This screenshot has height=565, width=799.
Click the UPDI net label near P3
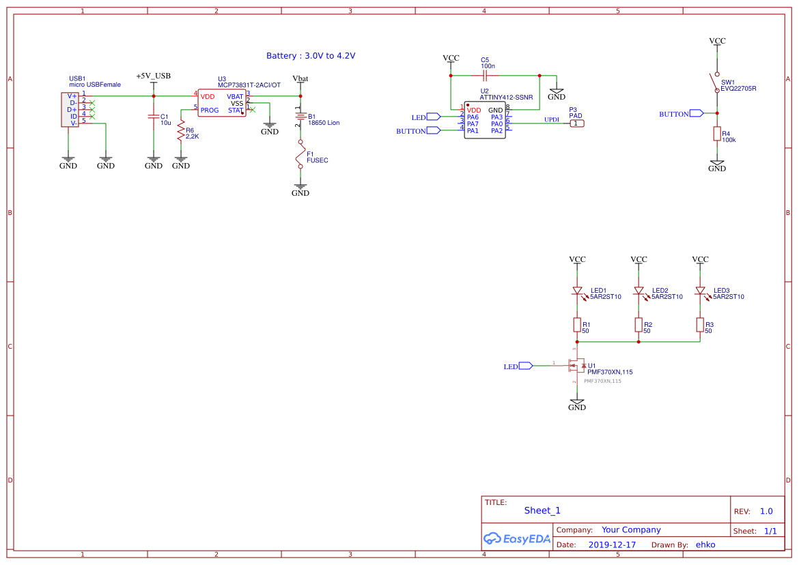click(551, 119)
